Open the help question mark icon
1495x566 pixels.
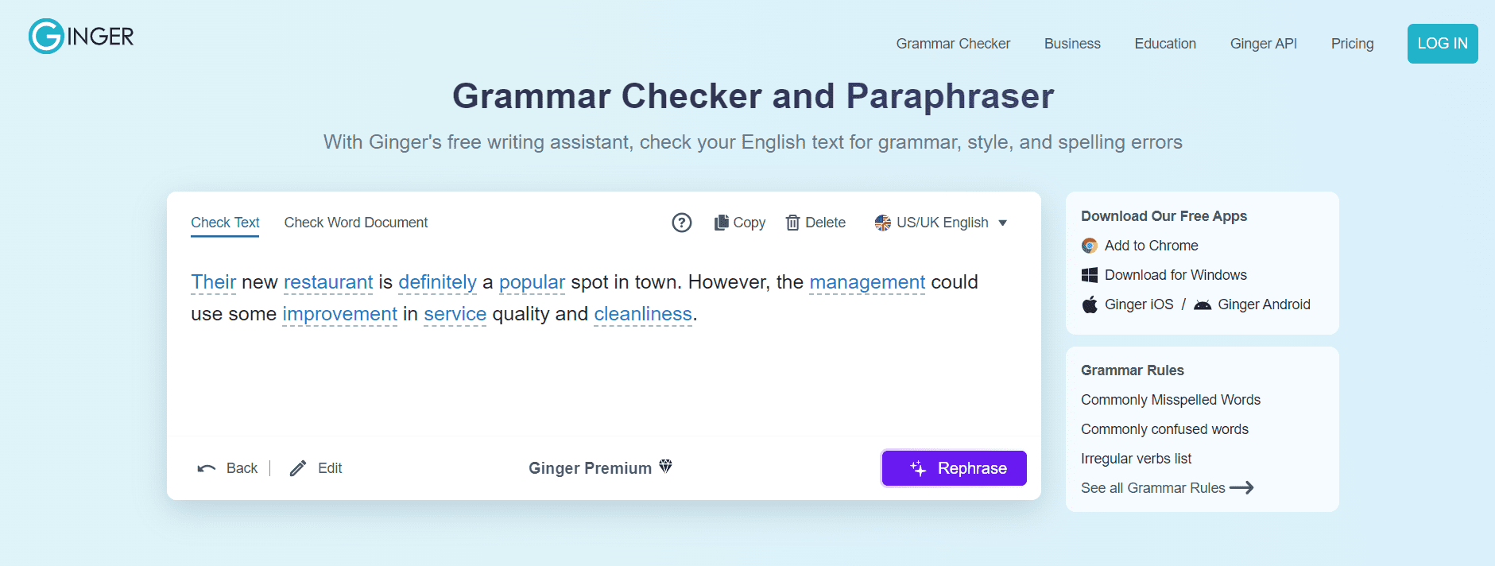(x=681, y=223)
